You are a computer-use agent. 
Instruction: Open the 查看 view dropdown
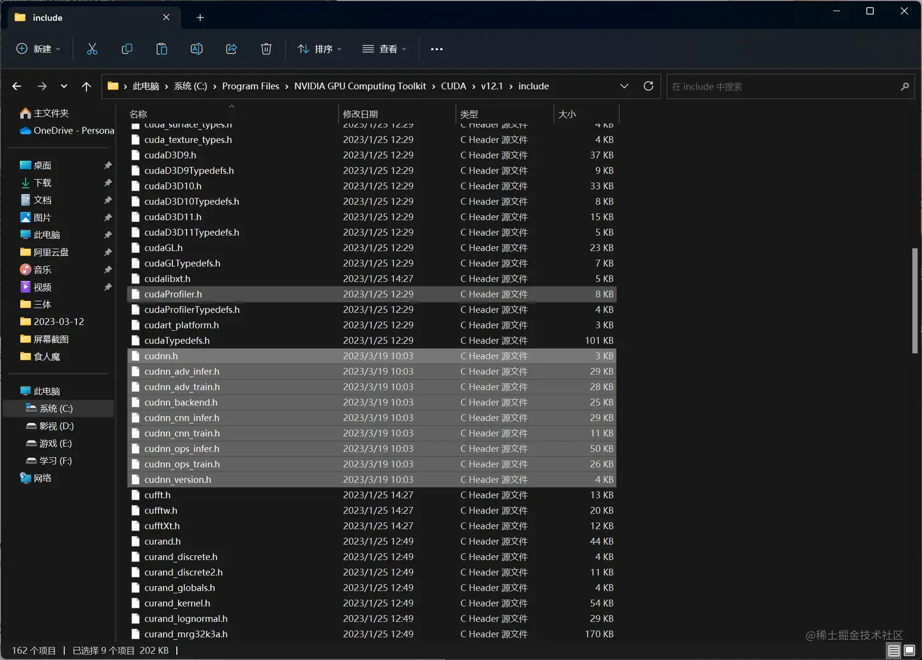pyautogui.click(x=384, y=49)
